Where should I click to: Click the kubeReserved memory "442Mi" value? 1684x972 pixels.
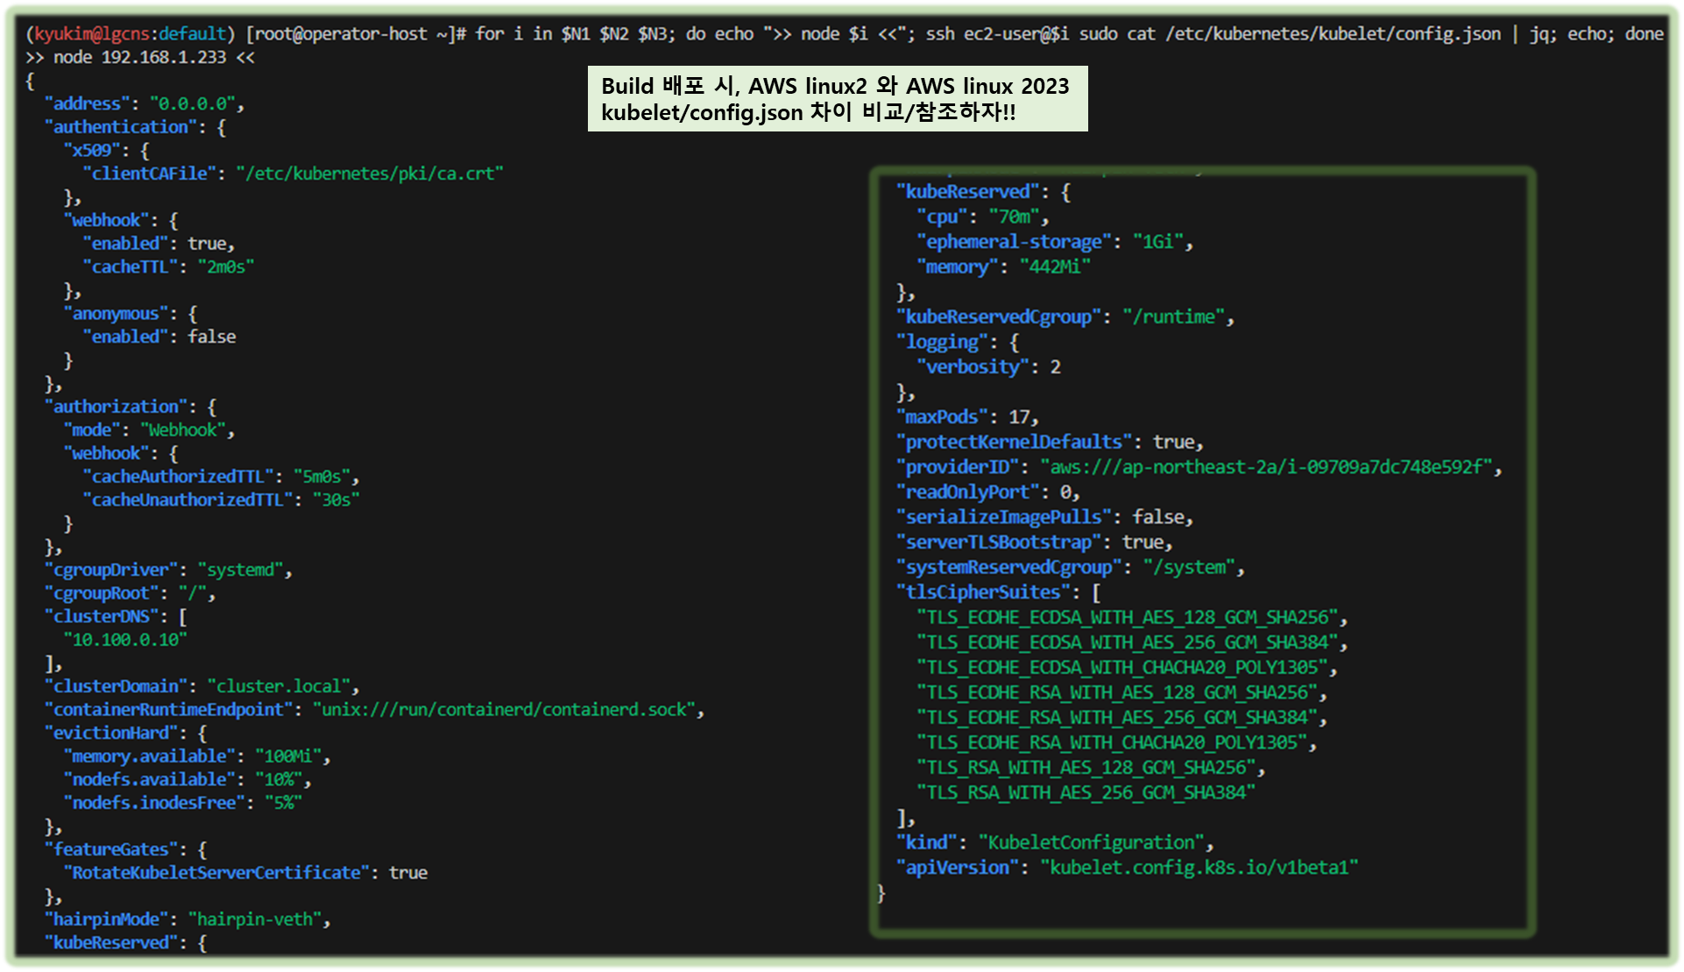click(x=1055, y=266)
